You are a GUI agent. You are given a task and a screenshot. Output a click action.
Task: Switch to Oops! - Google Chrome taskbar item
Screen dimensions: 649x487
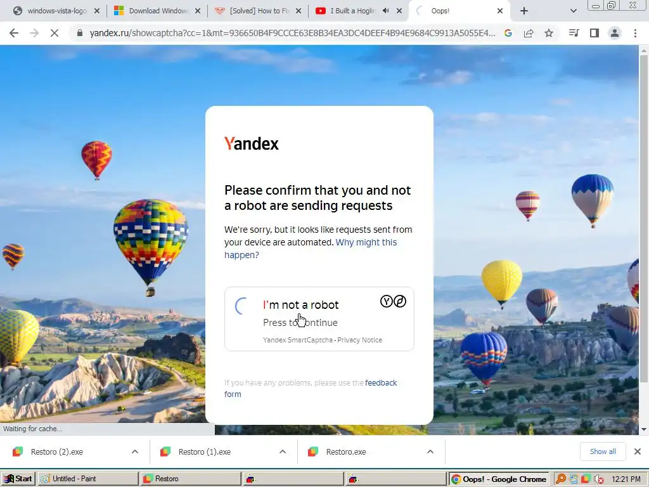[498, 479]
